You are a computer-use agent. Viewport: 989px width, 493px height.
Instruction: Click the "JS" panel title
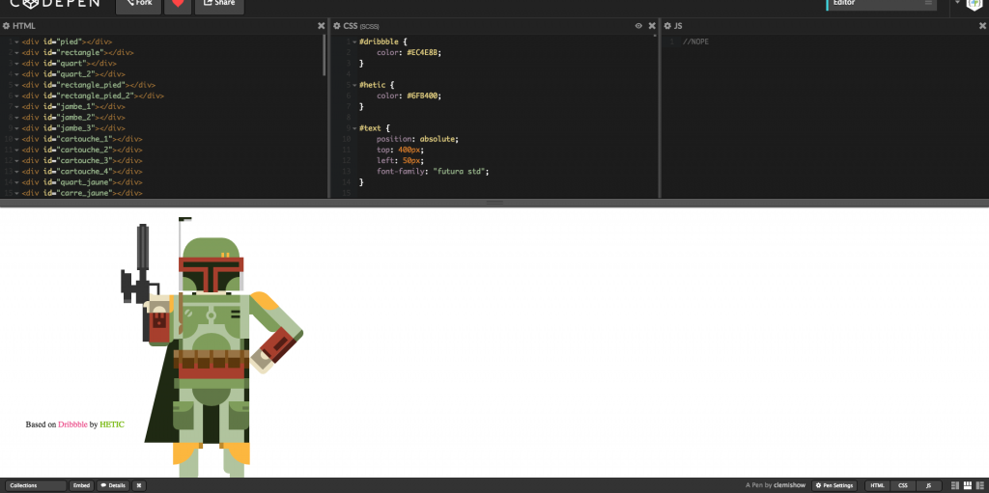click(x=678, y=26)
